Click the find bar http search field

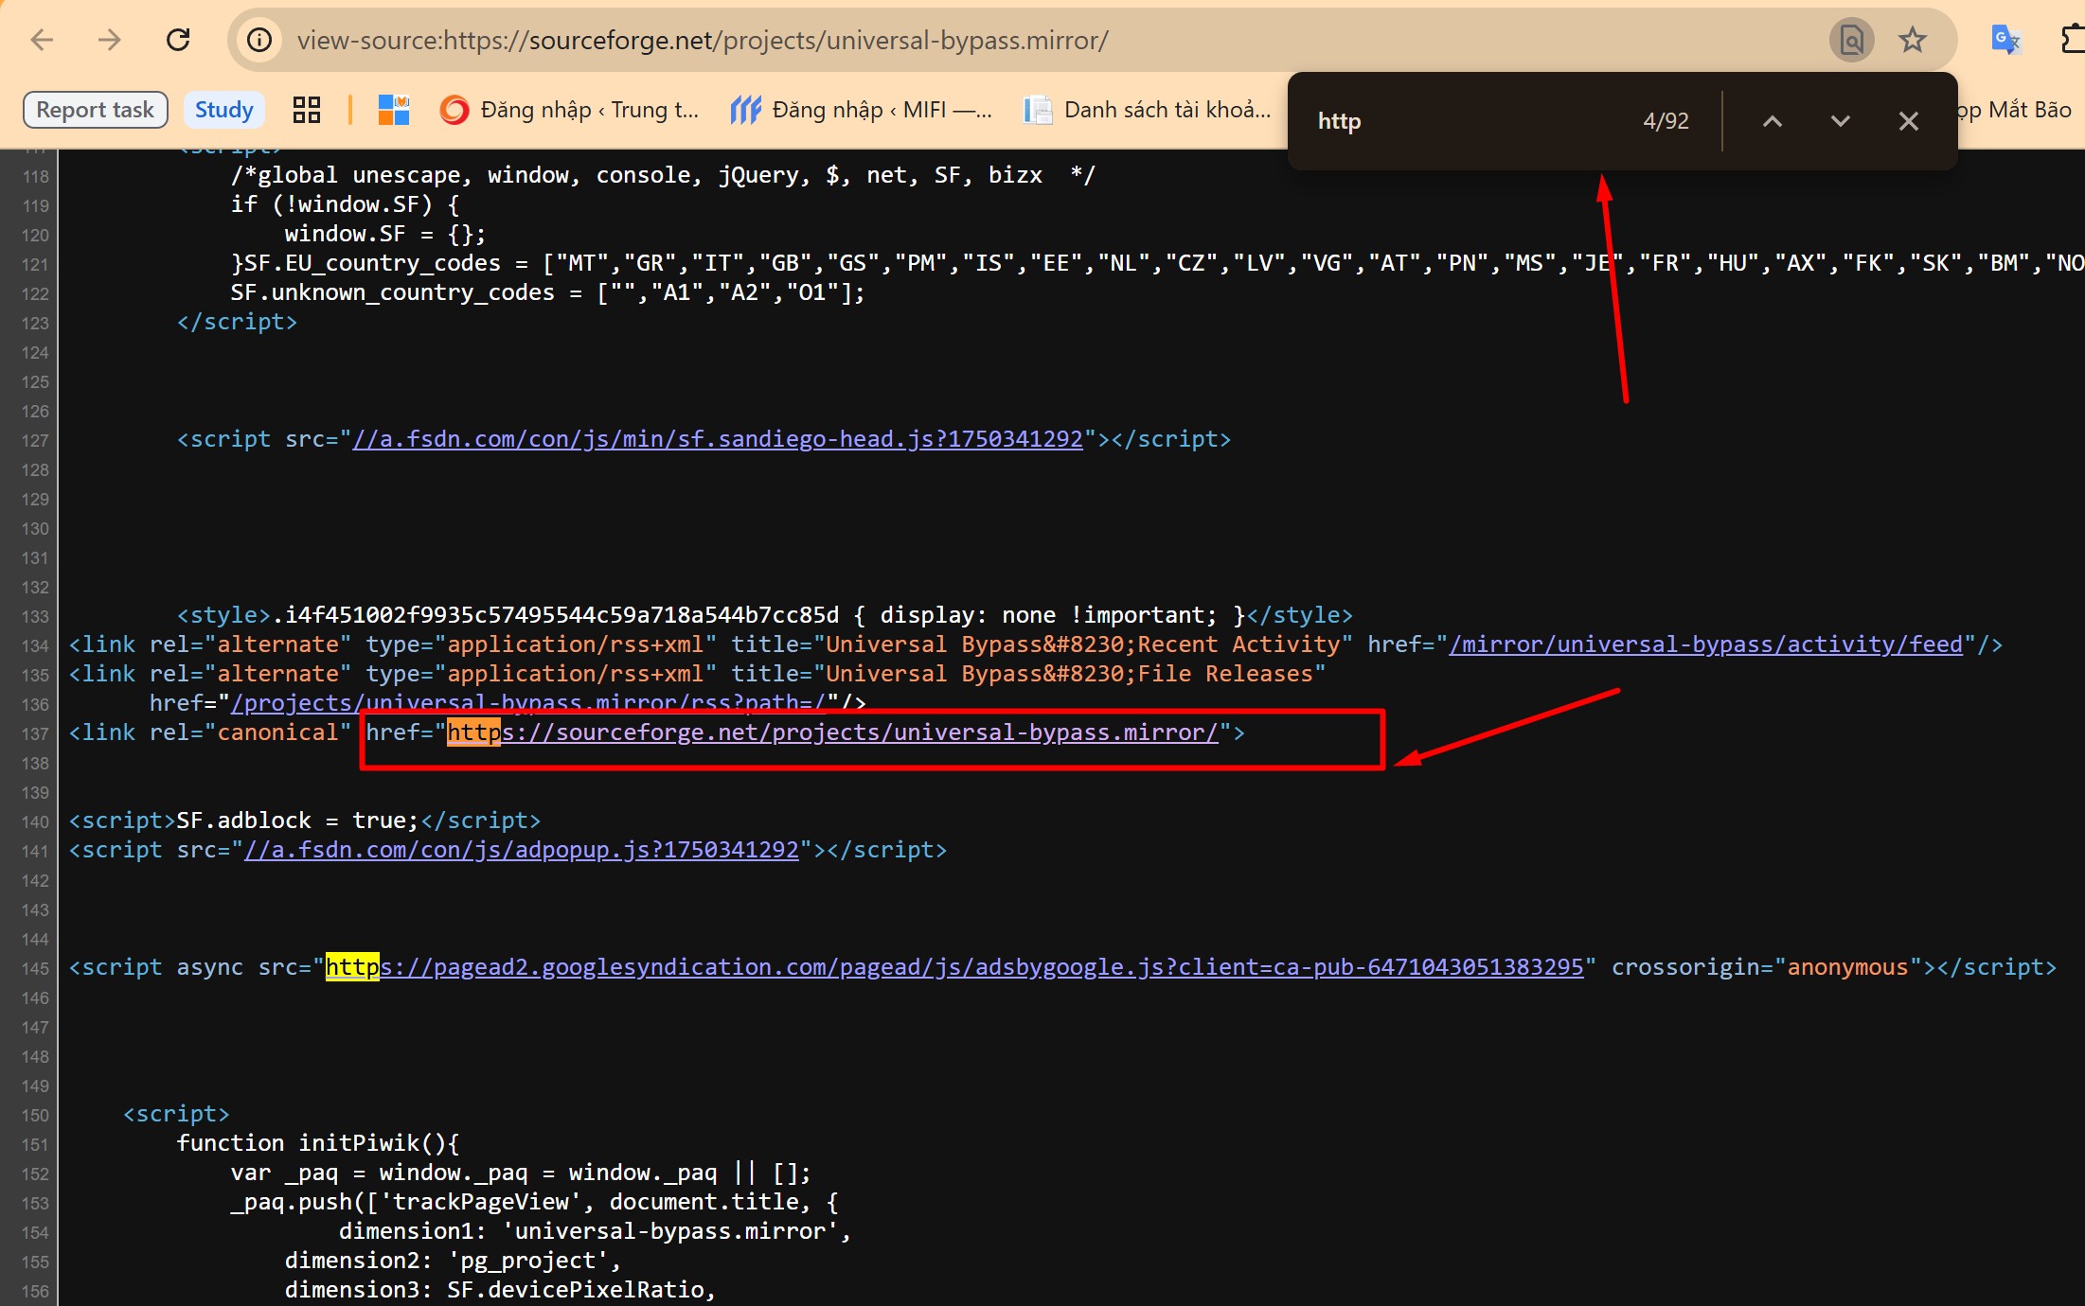coord(1468,121)
